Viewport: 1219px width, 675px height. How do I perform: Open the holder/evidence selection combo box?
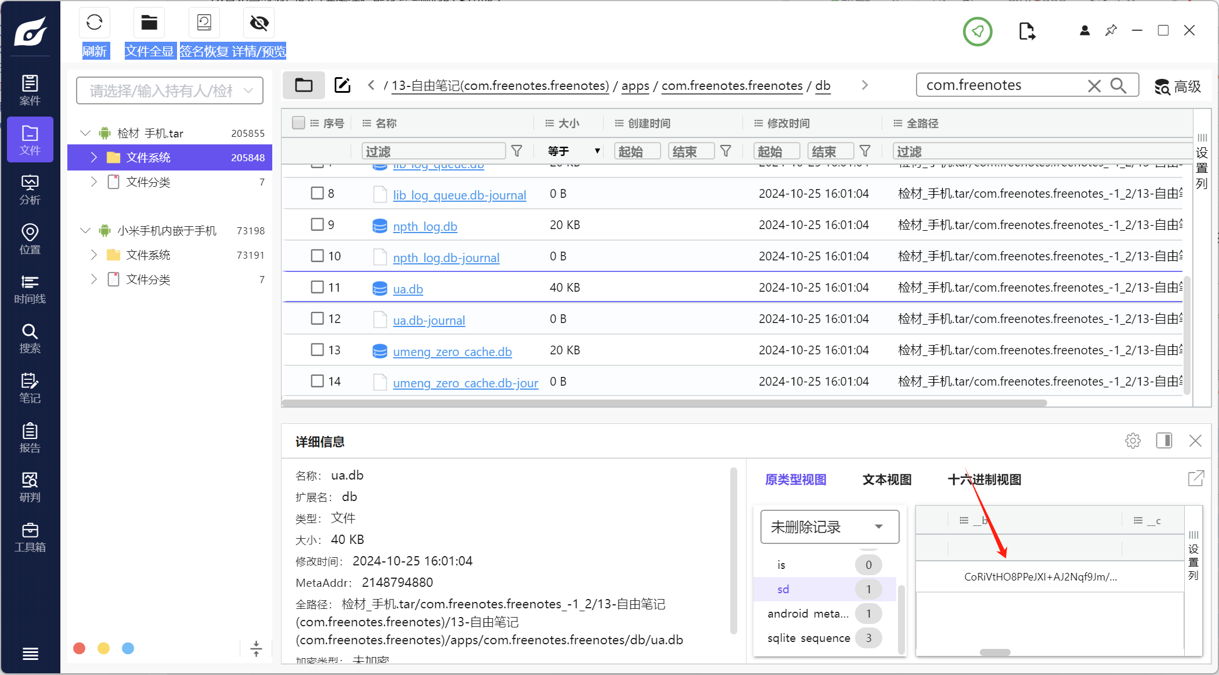click(x=169, y=90)
